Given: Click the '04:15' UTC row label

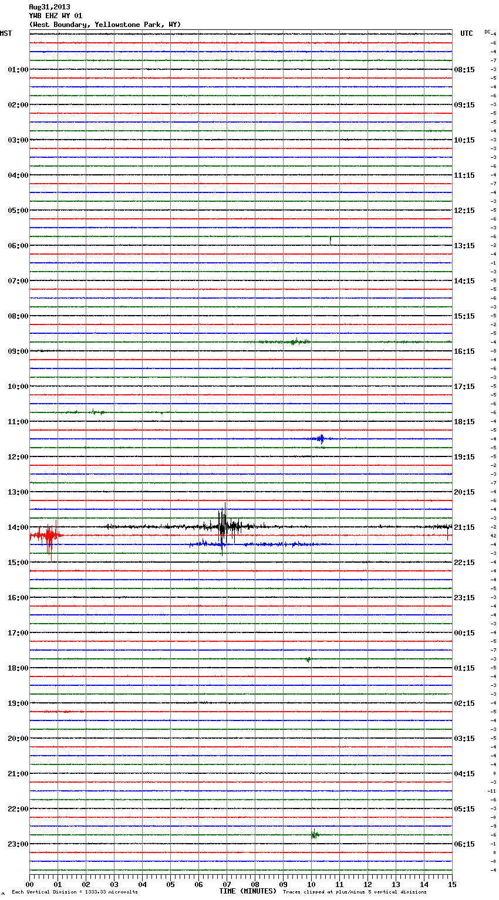Looking at the screenshot, I should click(464, 774).
